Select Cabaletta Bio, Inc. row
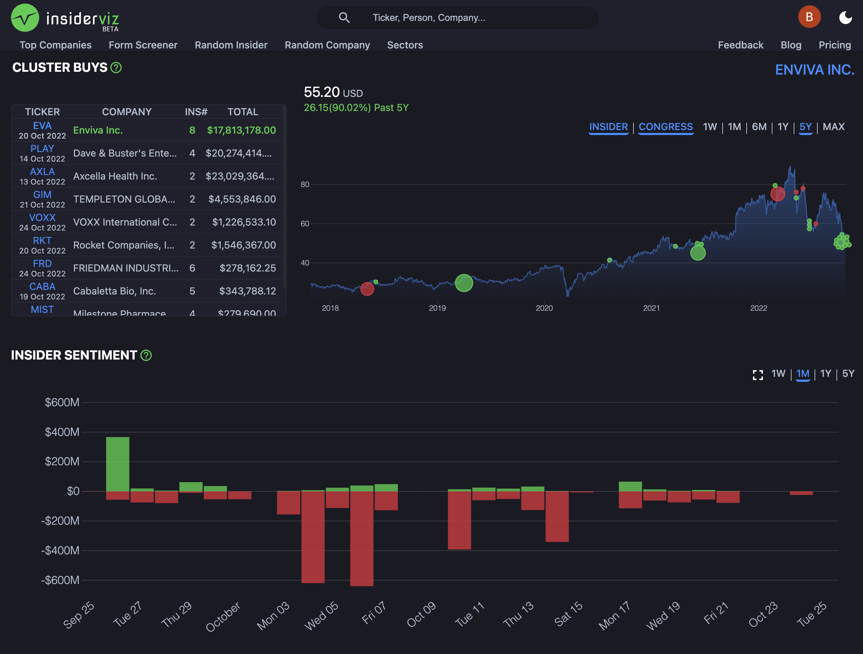 (x=147, y=291)
